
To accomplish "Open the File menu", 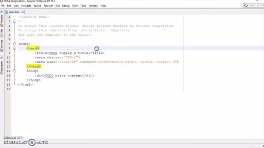I will (x=2, y=6).
